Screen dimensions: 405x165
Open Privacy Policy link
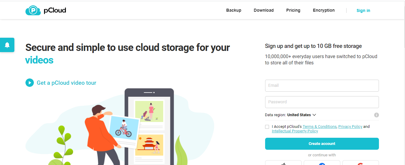pyautogui.click(x=350, y=127)
